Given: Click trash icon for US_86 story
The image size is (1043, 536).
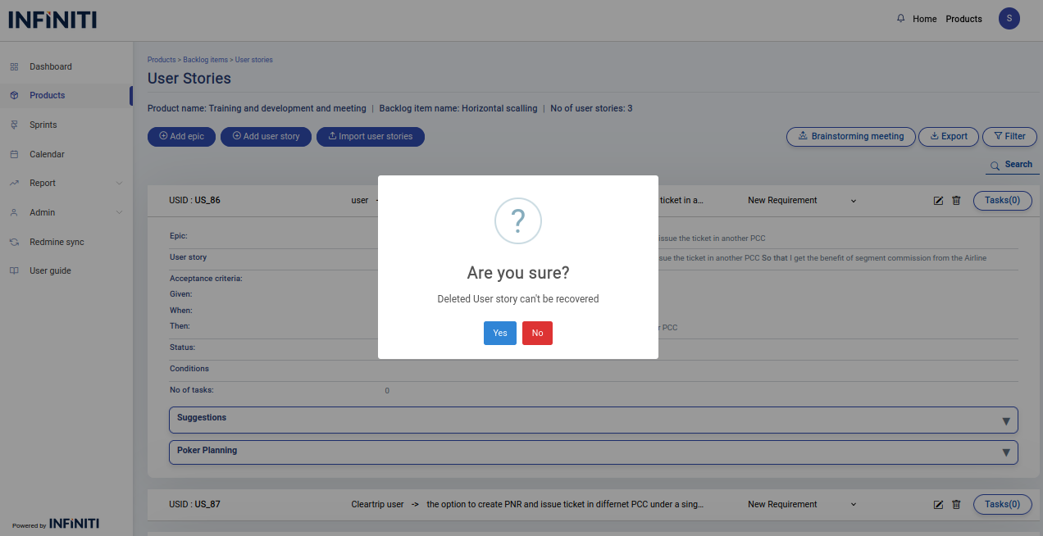Looking at the screenshot, I should click(x=956, y=201).
